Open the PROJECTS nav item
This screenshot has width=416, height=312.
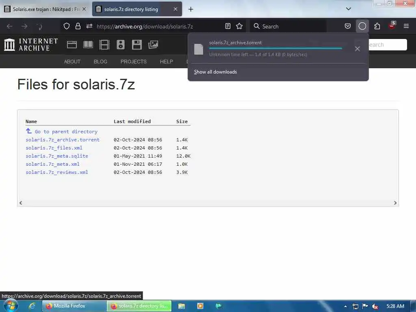[x=133, y=62]
